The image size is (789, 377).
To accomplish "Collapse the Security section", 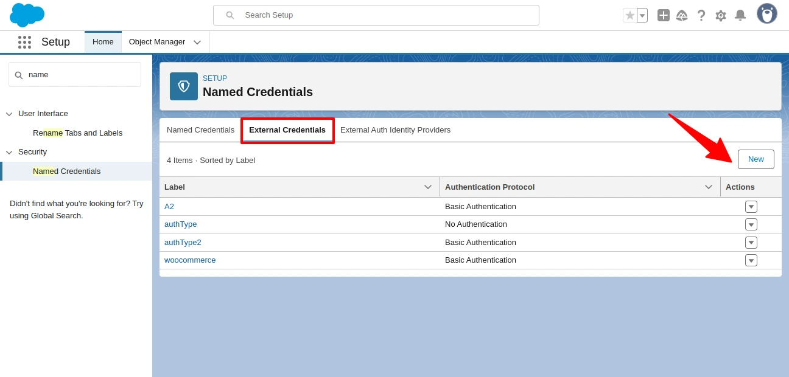I will (9, 152).
